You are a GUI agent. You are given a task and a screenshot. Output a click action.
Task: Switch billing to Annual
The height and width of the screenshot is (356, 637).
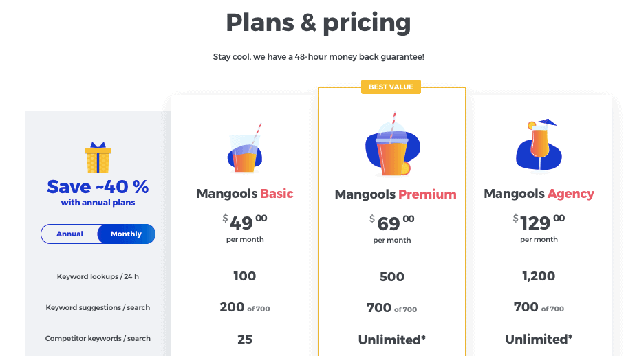pos(69,234)
